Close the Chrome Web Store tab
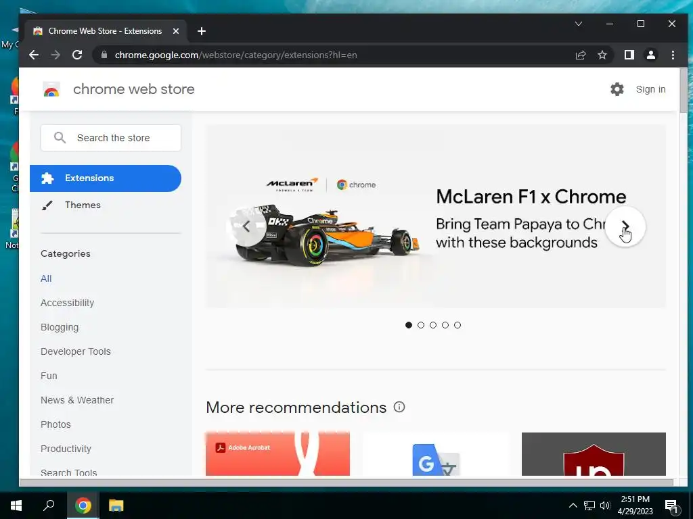This screenshot has height=519, width=693. pos(176,31)
